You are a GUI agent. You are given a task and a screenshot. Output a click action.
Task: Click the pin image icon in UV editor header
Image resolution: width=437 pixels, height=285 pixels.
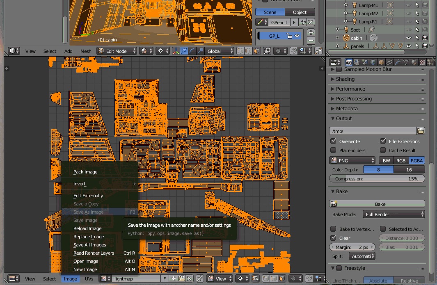pos(199,278)
